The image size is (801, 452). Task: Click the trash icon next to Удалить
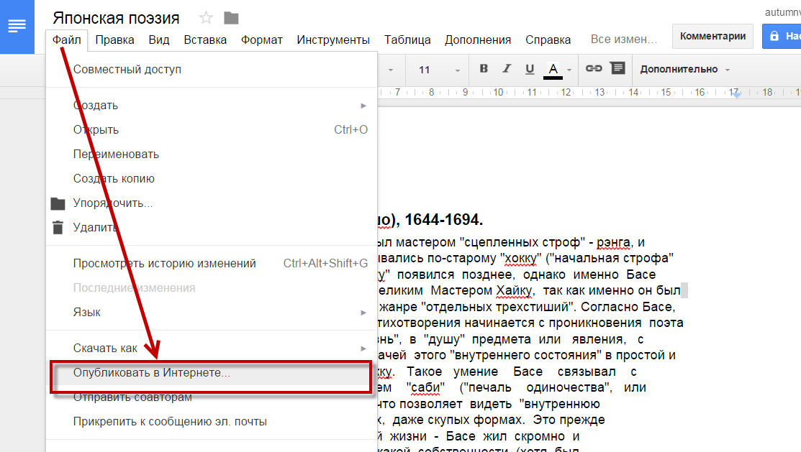point(57,229)
